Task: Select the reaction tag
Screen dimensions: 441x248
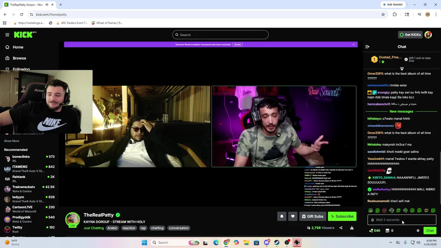Action: point(129,228)
